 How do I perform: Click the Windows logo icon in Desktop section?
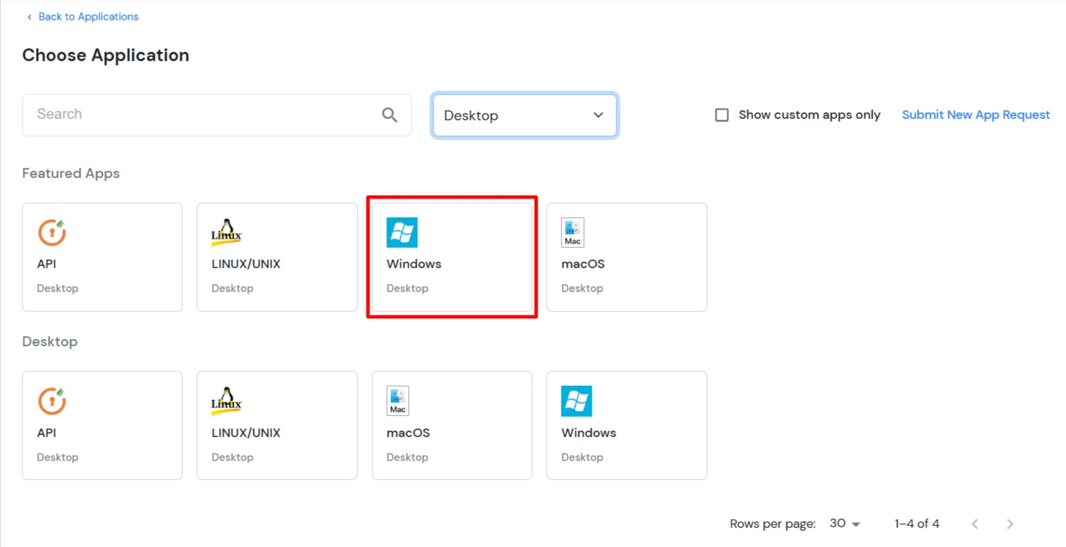[x=576, y=401]
